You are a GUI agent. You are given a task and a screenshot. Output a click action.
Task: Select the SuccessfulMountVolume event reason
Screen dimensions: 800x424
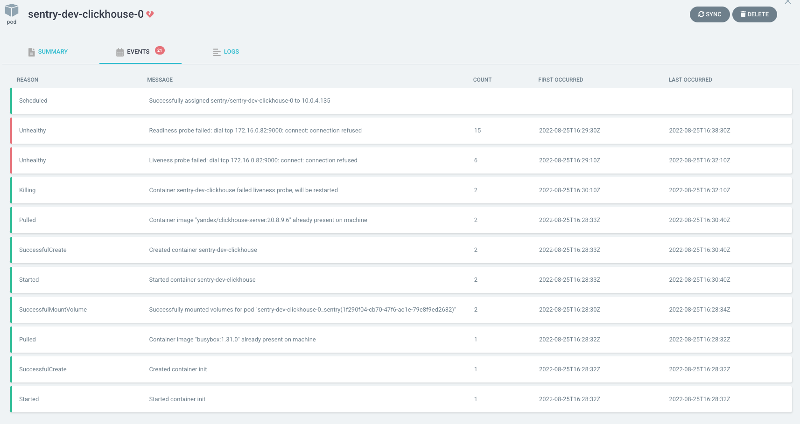(x=53, y=310)
